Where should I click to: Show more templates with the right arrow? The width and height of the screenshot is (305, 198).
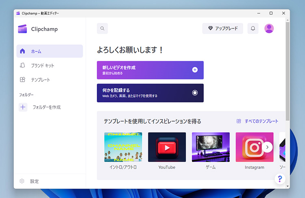tap(267, 147)
